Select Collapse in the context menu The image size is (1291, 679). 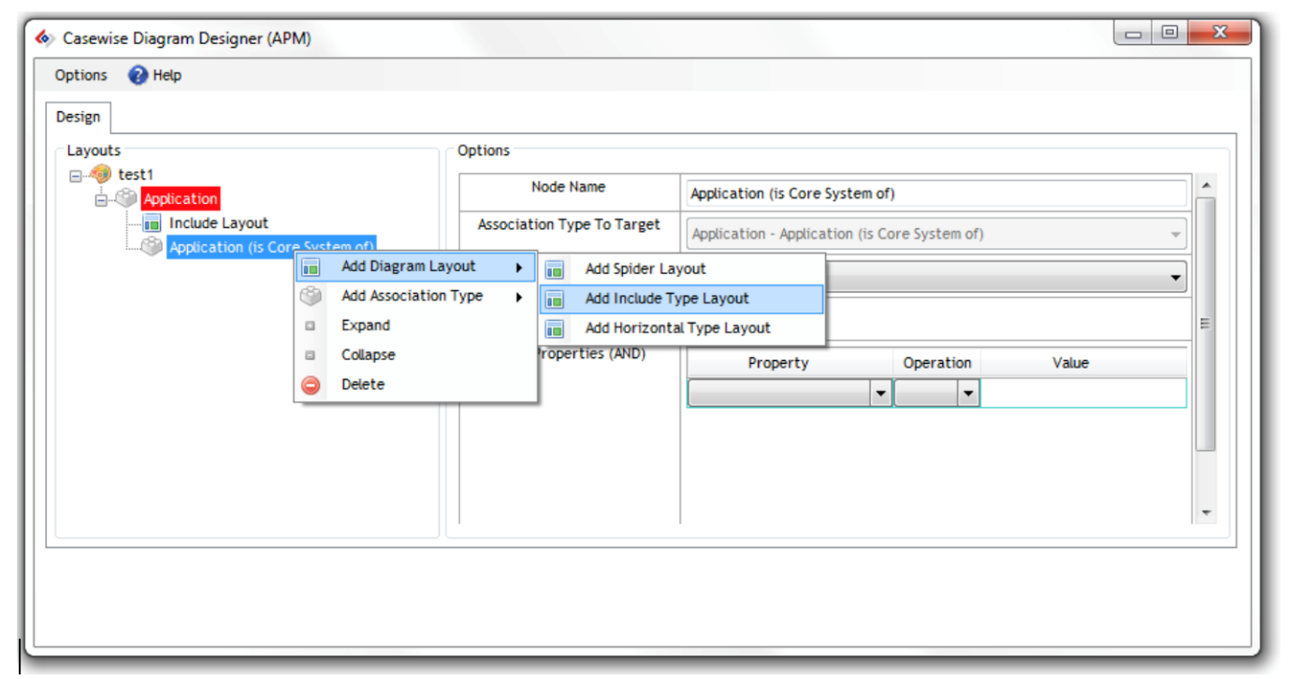[416, 355]
